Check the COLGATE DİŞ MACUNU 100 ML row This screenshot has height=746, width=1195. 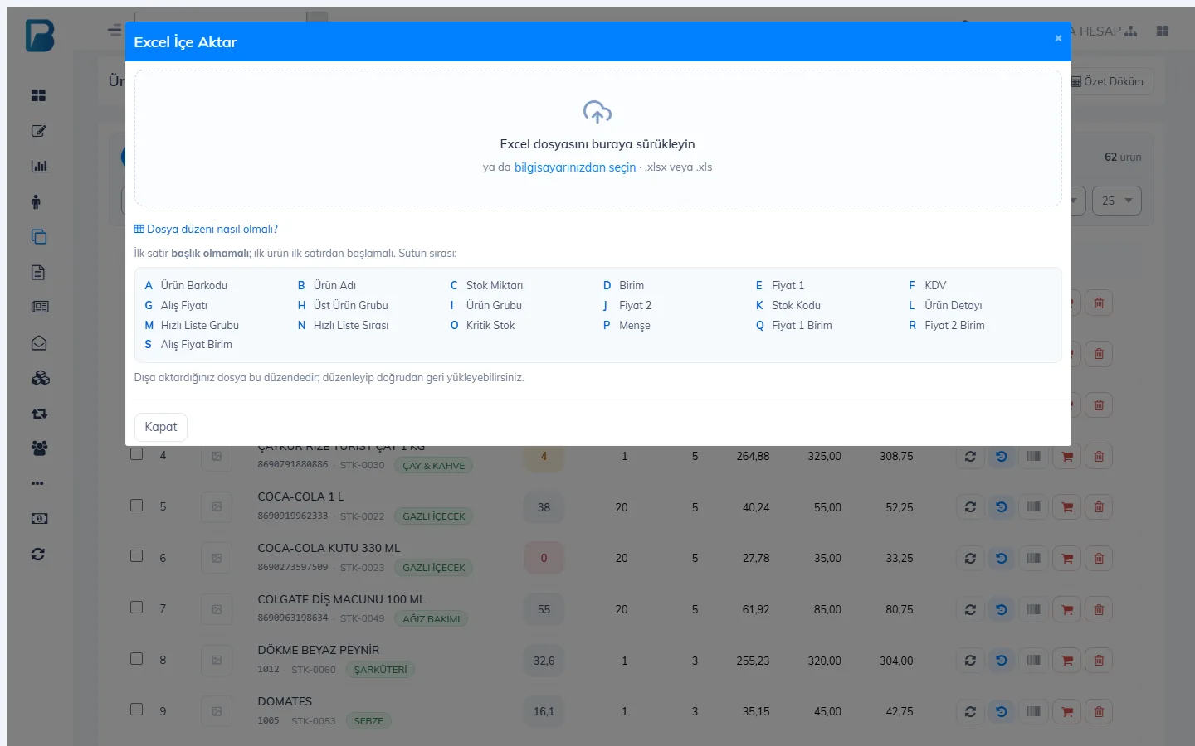pos(137,608)
